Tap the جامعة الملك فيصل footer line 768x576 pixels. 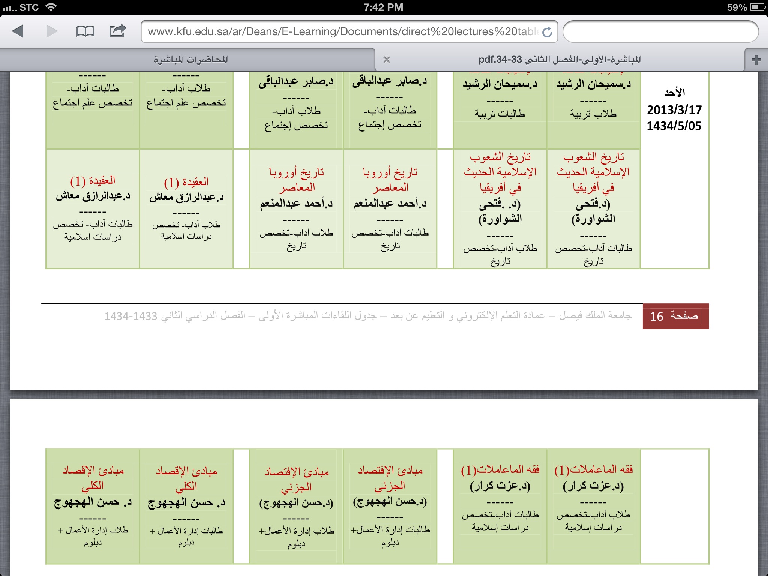click(x=368, y=316)
